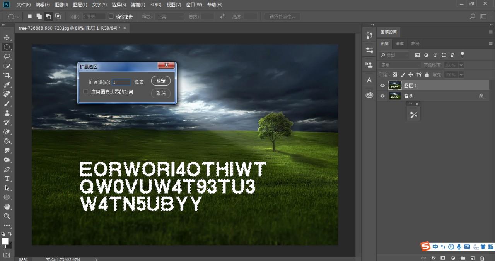
Task: Open the layer filter 类型 dropdown
Action: tap(394, 55)
